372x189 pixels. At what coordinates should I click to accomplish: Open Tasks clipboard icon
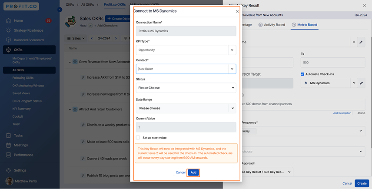pyautogui.click(x=9, y=136)
